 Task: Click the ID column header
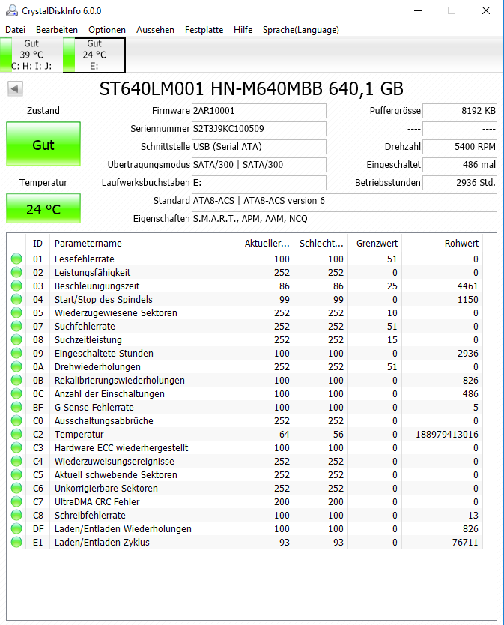coord(38,243)
